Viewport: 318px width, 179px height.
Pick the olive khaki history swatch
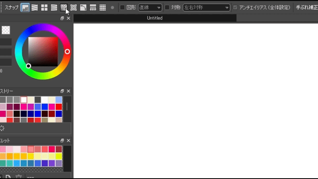45,120
